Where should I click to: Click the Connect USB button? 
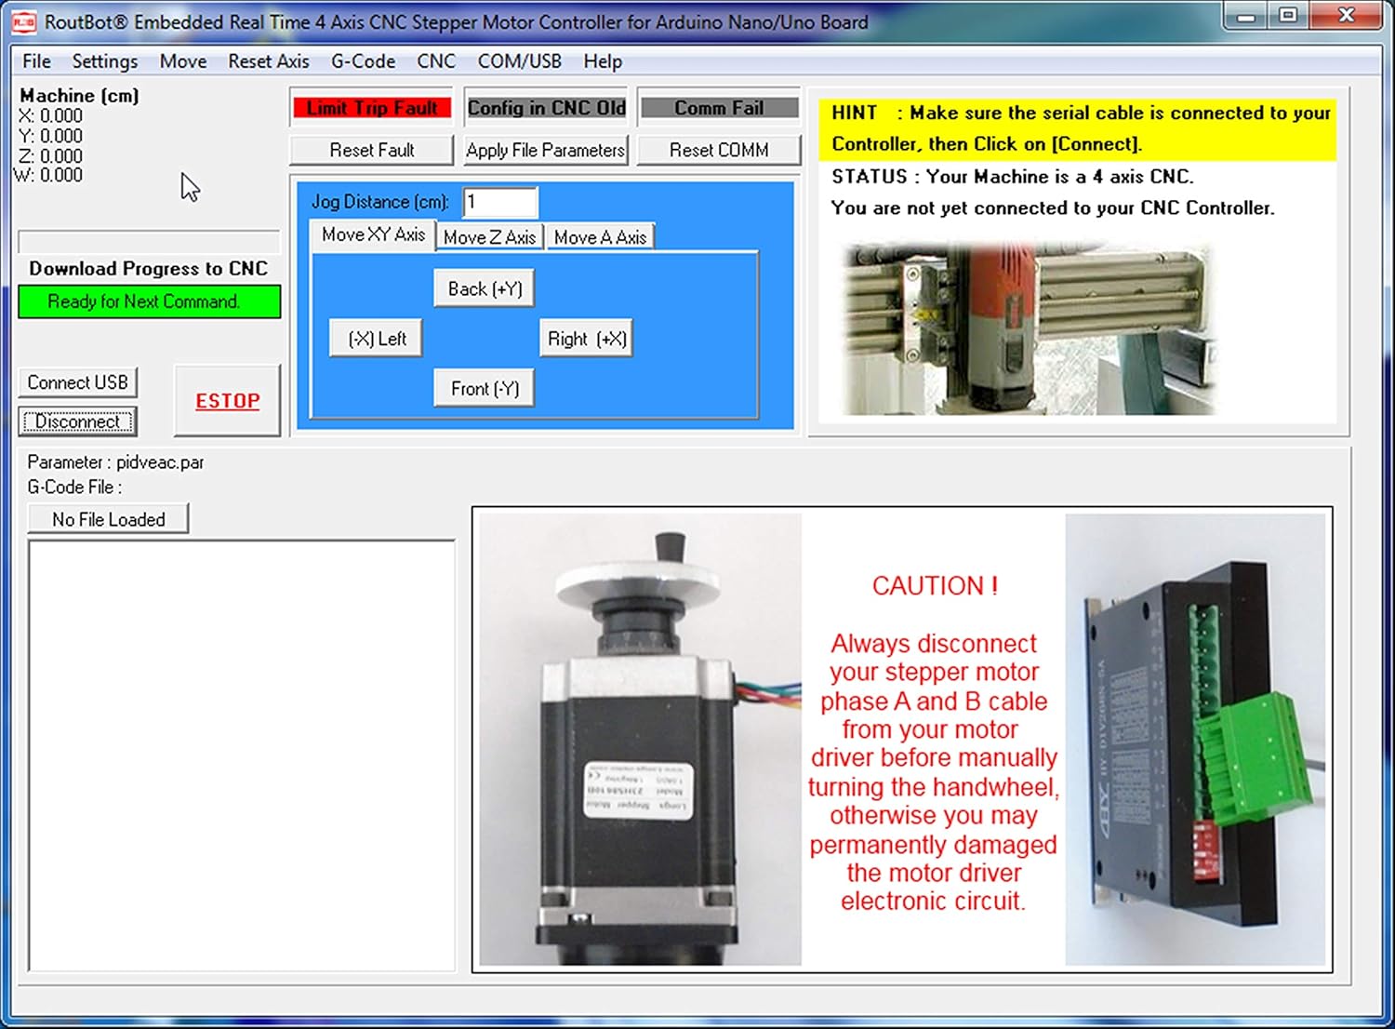click(x=77, y=382)
